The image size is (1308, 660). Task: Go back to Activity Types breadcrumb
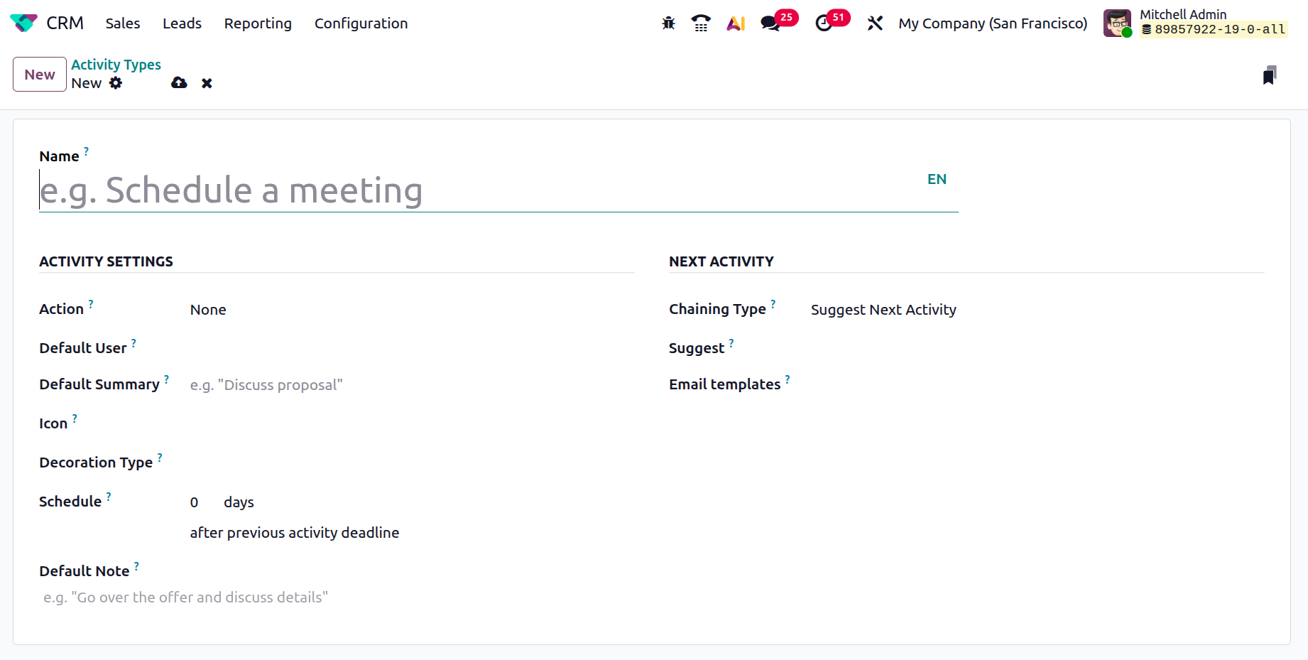tap(116, 65)
